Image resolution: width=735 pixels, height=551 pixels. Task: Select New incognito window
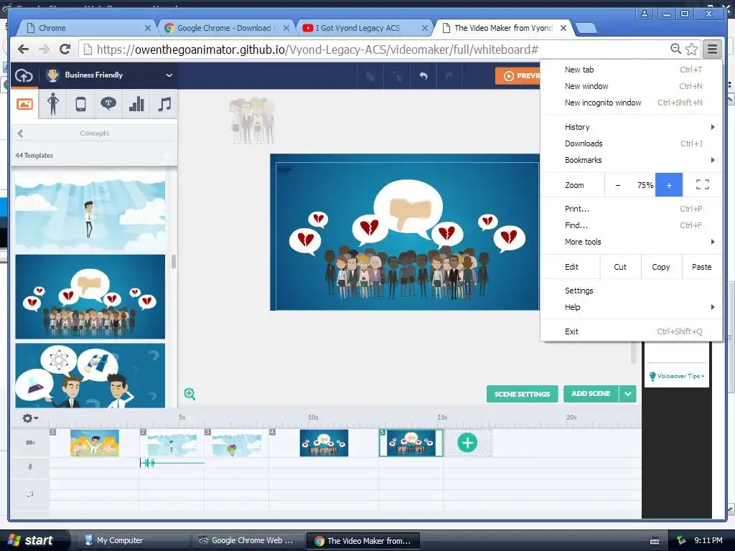tap(632, 103)
